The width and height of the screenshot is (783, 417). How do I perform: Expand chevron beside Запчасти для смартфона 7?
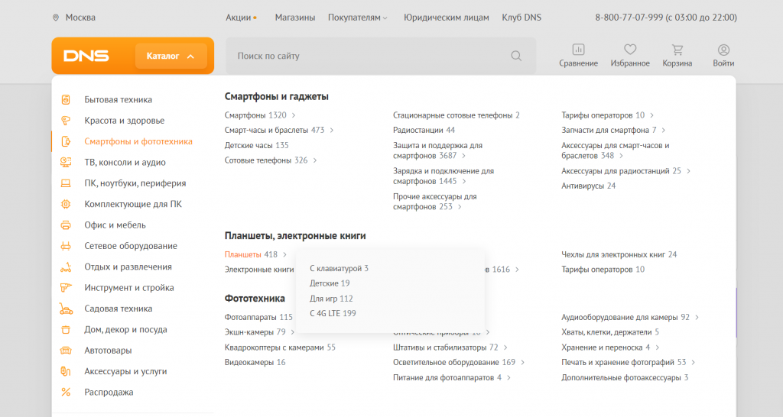tap(664, 130)
